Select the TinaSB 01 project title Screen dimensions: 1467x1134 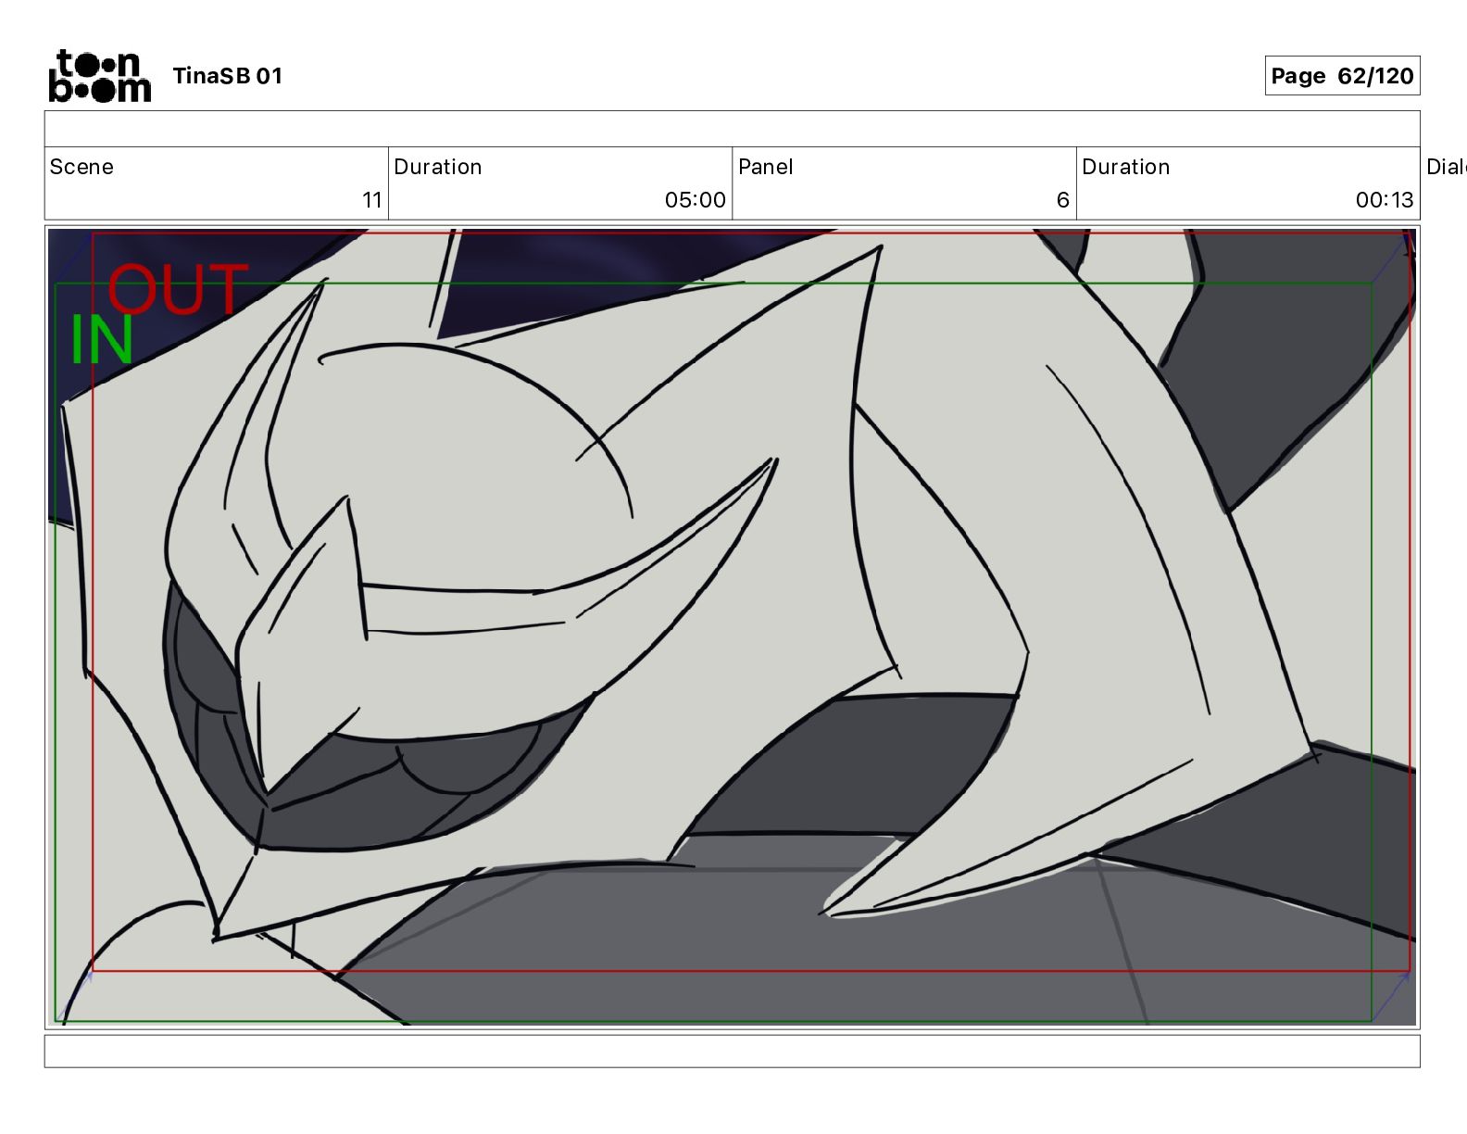click(x=227, y=76)
